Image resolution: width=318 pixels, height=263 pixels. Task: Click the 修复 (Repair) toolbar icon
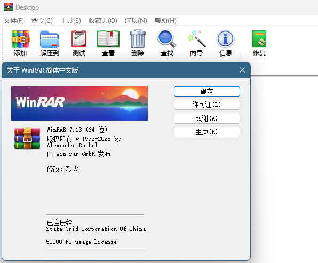click(259, 39)
